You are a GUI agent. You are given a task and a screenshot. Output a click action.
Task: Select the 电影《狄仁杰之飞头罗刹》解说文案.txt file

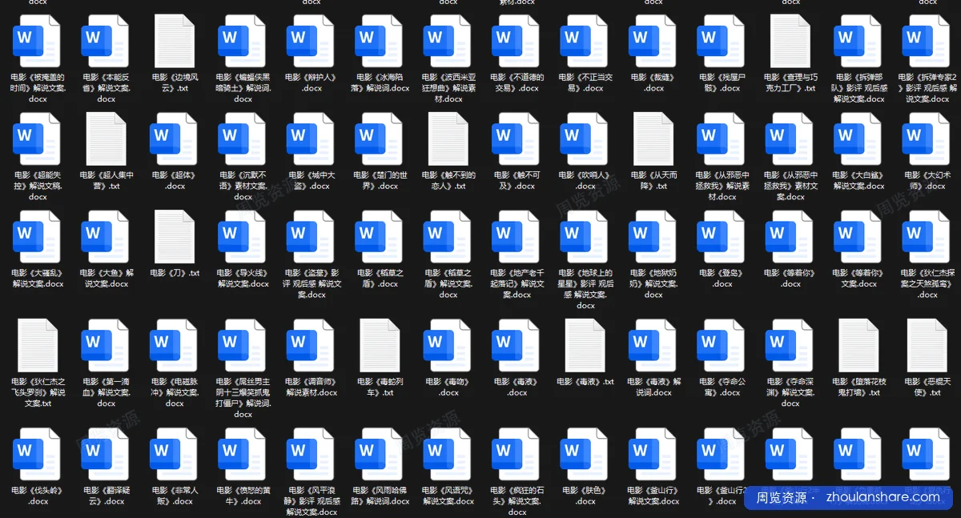[38, 346]
